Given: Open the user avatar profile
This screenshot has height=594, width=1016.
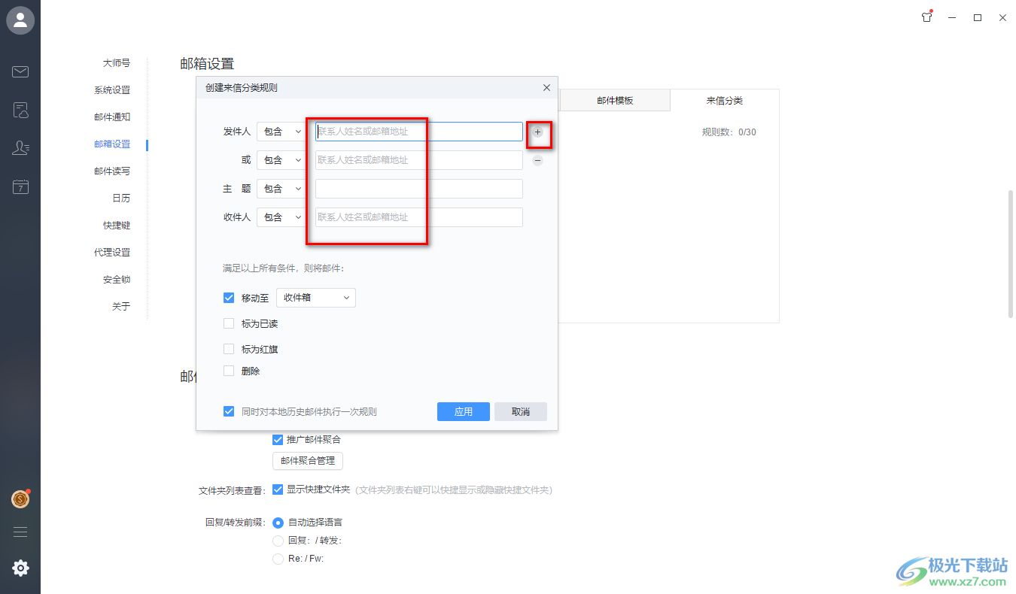Looking at the screenshot, I should 20,20.
